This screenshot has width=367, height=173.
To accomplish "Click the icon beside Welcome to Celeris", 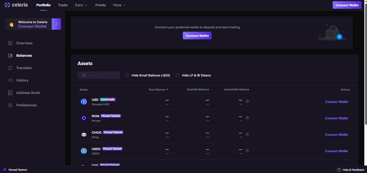I will point(56,24).
